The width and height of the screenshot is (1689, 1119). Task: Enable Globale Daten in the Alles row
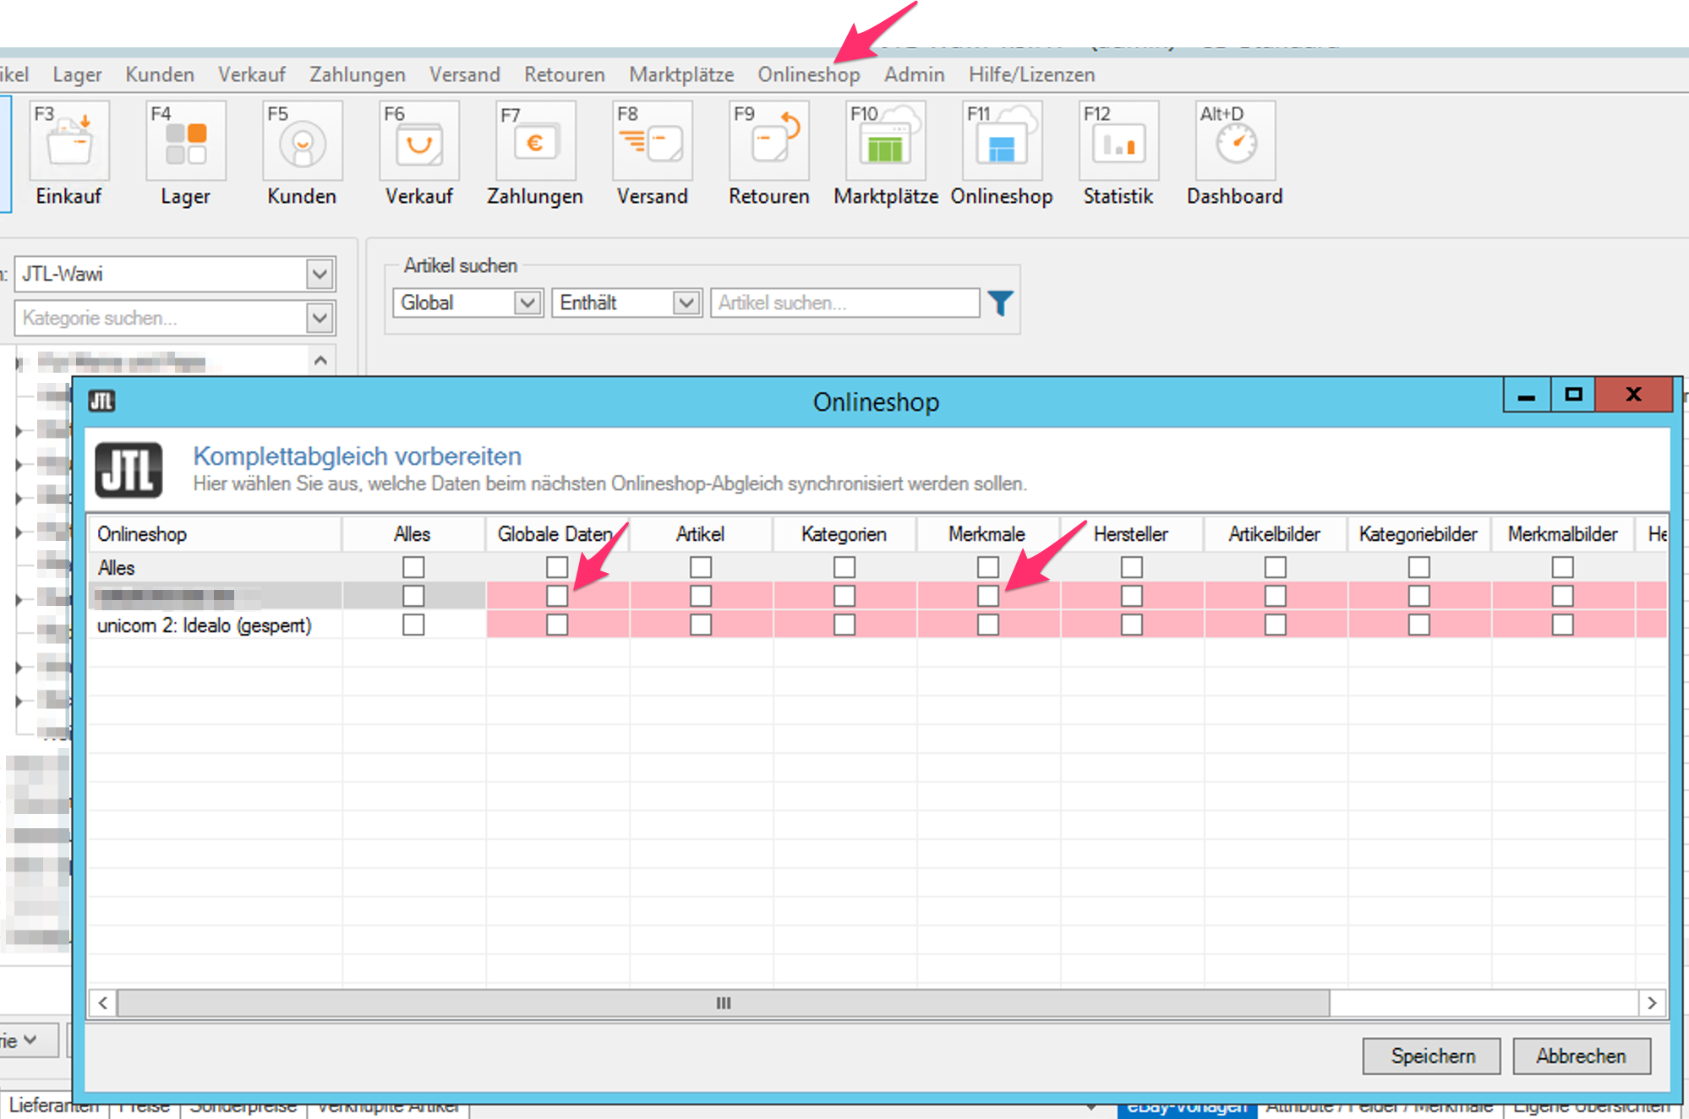click(557, 566)
